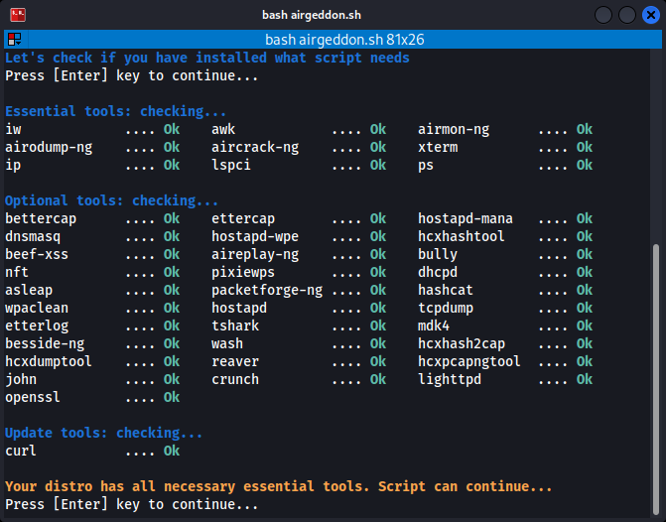Click the first round window control button

coord(603,15)
